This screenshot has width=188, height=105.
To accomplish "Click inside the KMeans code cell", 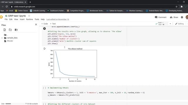I will (x=96, y=94).
